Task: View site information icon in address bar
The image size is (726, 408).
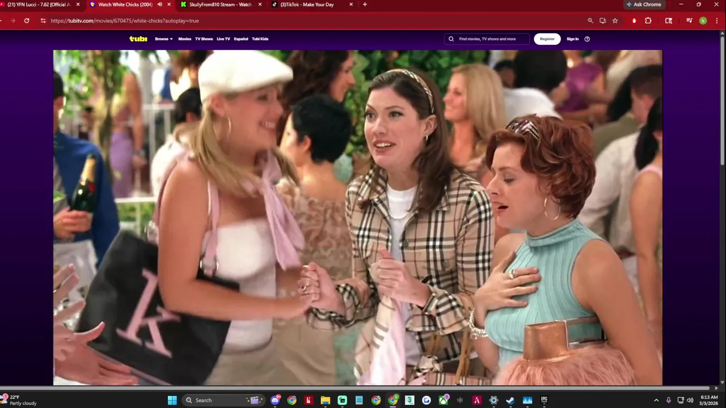Action: [x=43, y=20]
